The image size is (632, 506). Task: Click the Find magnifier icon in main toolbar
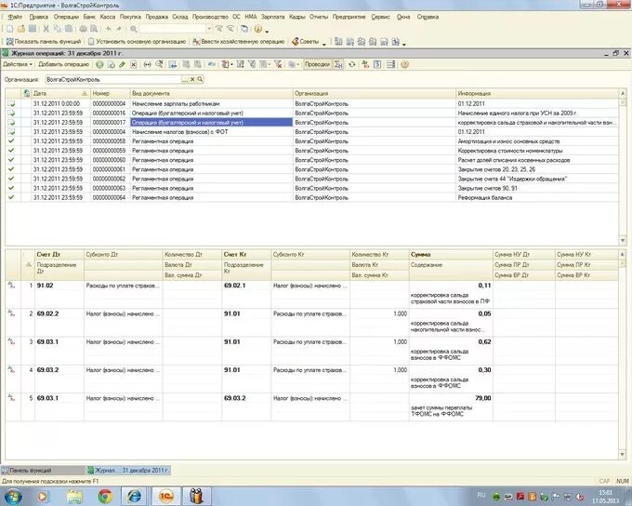(133, 29)
